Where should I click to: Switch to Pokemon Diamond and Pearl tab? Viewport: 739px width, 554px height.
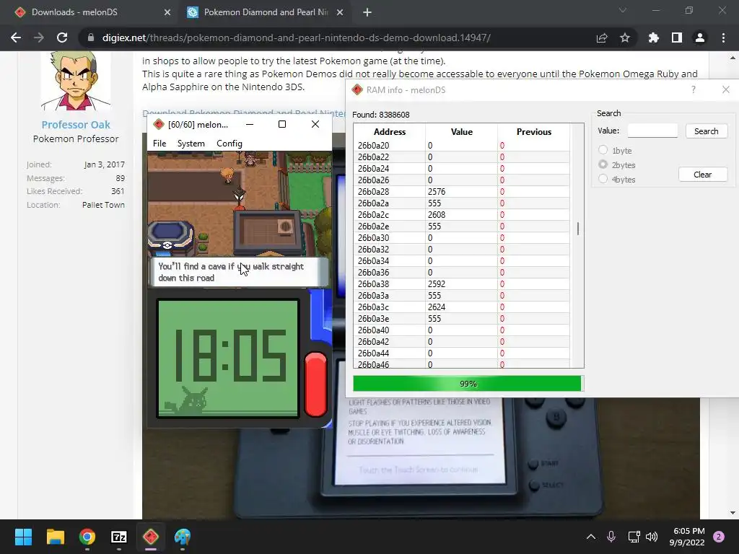[x=264, y=12]
